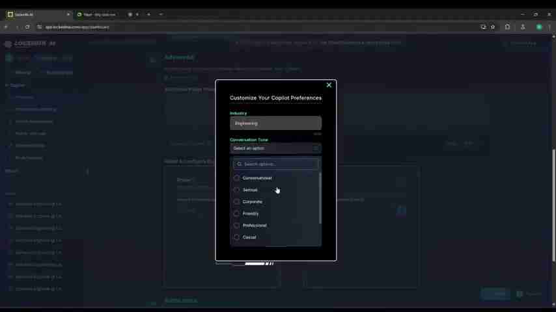556x312 pixels.
Task: Click the Industry input field
Action: [275, 123]
